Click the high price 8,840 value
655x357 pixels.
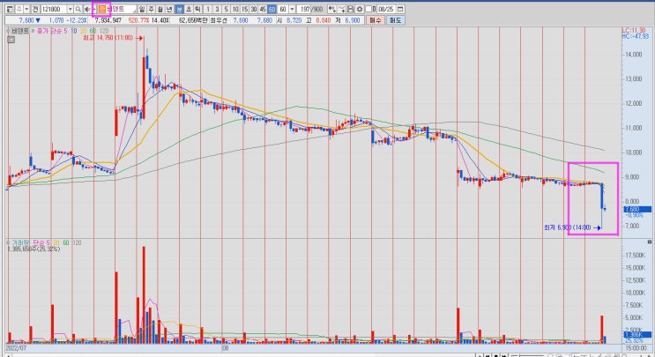tap(323, 20)
